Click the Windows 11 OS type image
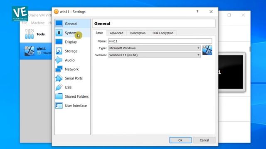Viewport: 266px width, 149px height. click(207, 50)
